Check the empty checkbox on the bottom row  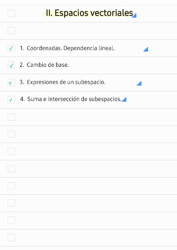point(11,237)
